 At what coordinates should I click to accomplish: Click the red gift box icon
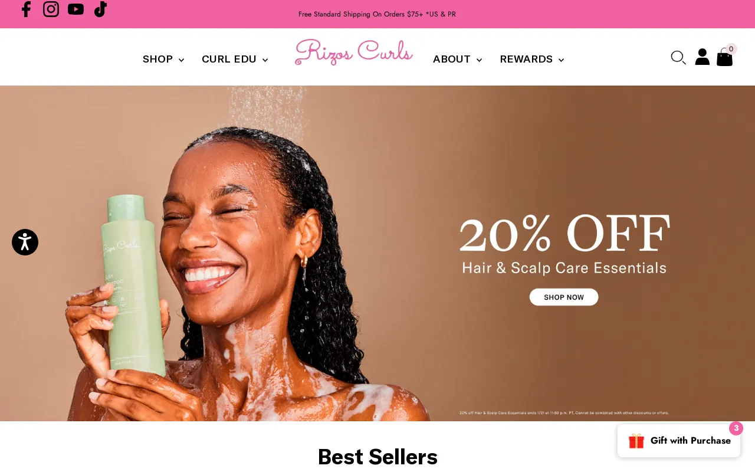(x=636, y=441)
